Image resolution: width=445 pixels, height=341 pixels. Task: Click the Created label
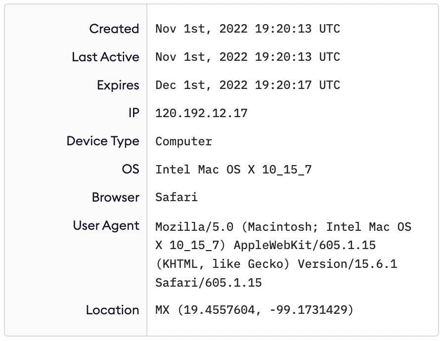114,29
